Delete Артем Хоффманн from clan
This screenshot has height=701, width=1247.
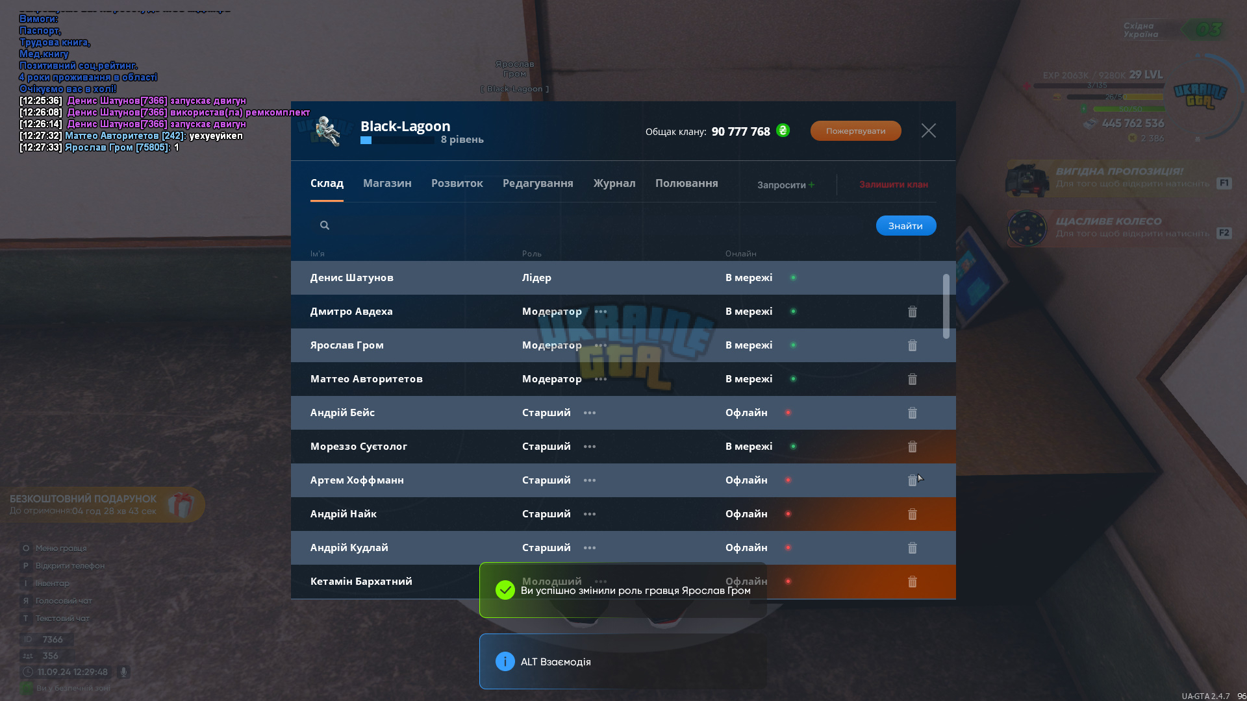(x=912, y=480)
